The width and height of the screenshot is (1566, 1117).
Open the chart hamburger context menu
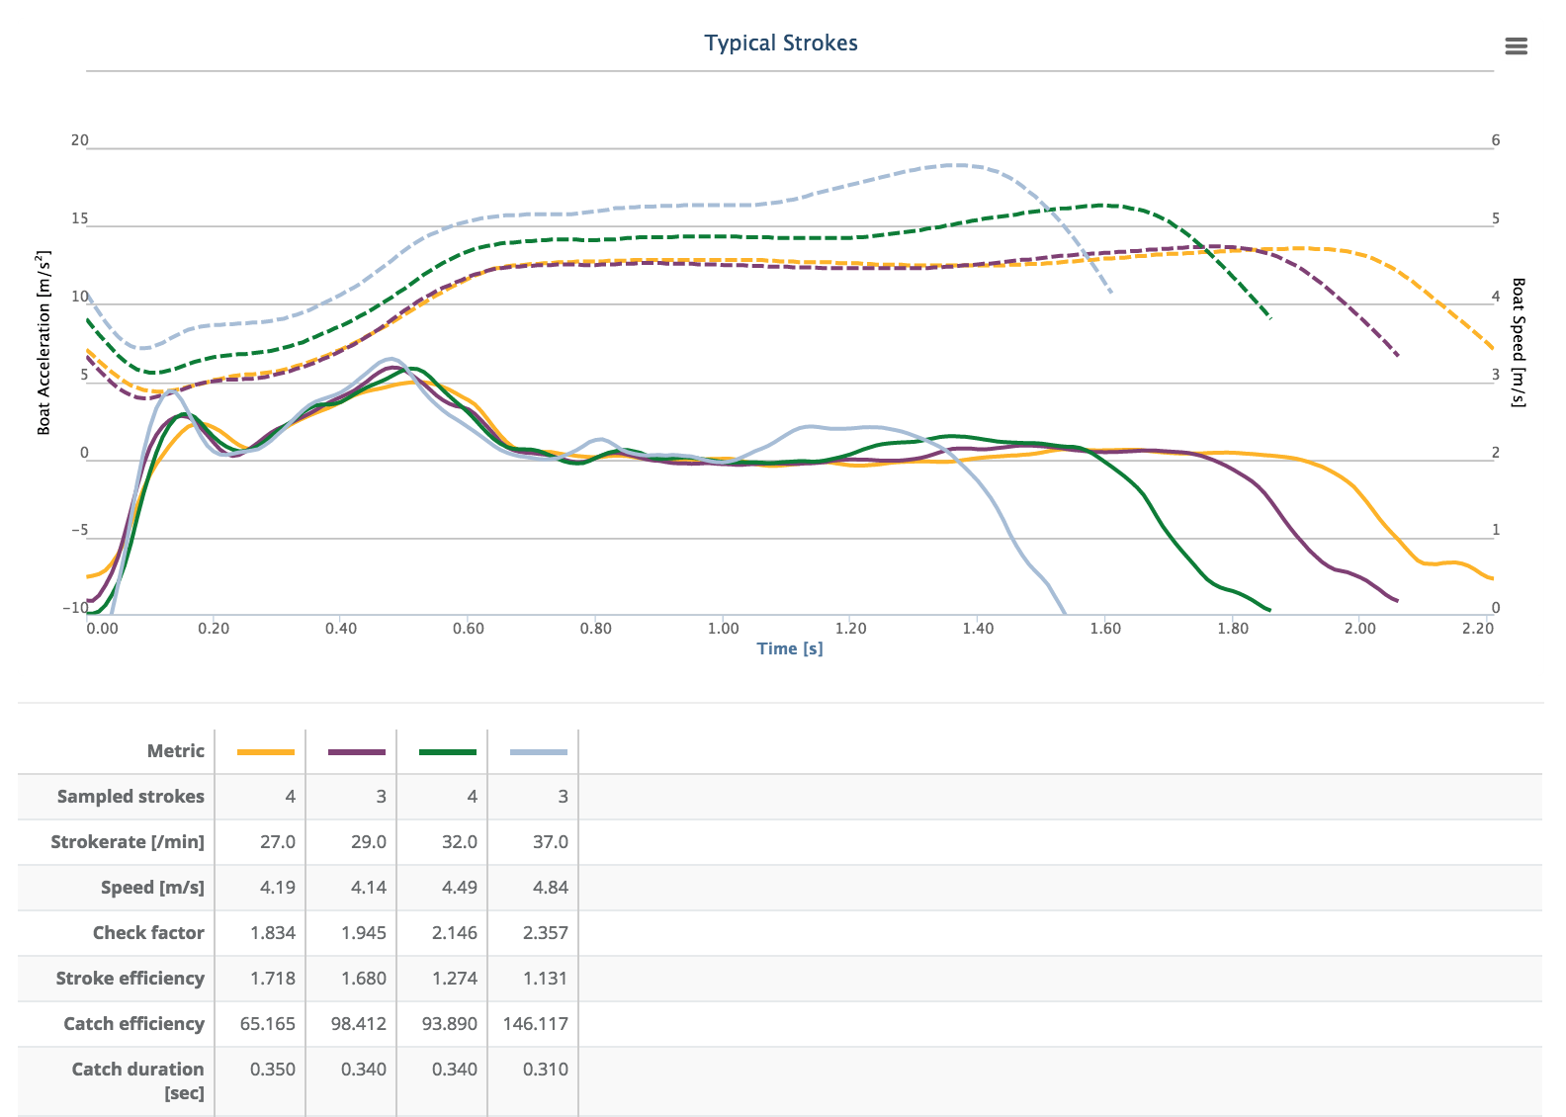[x=1516, y=46]
